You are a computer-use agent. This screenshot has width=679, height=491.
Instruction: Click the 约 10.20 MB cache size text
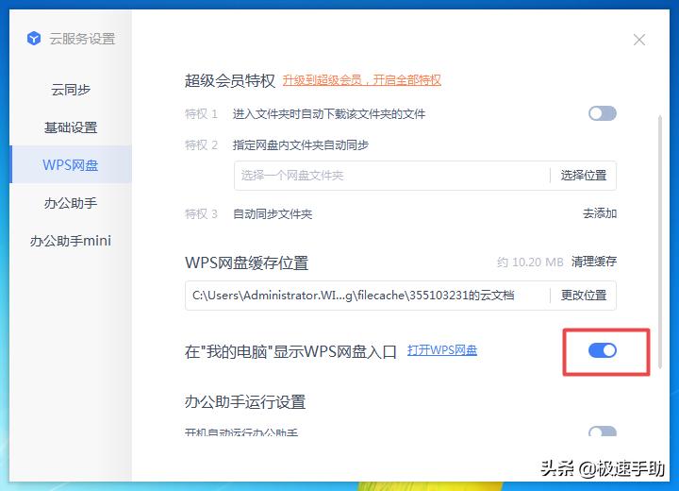coord(530,262)
